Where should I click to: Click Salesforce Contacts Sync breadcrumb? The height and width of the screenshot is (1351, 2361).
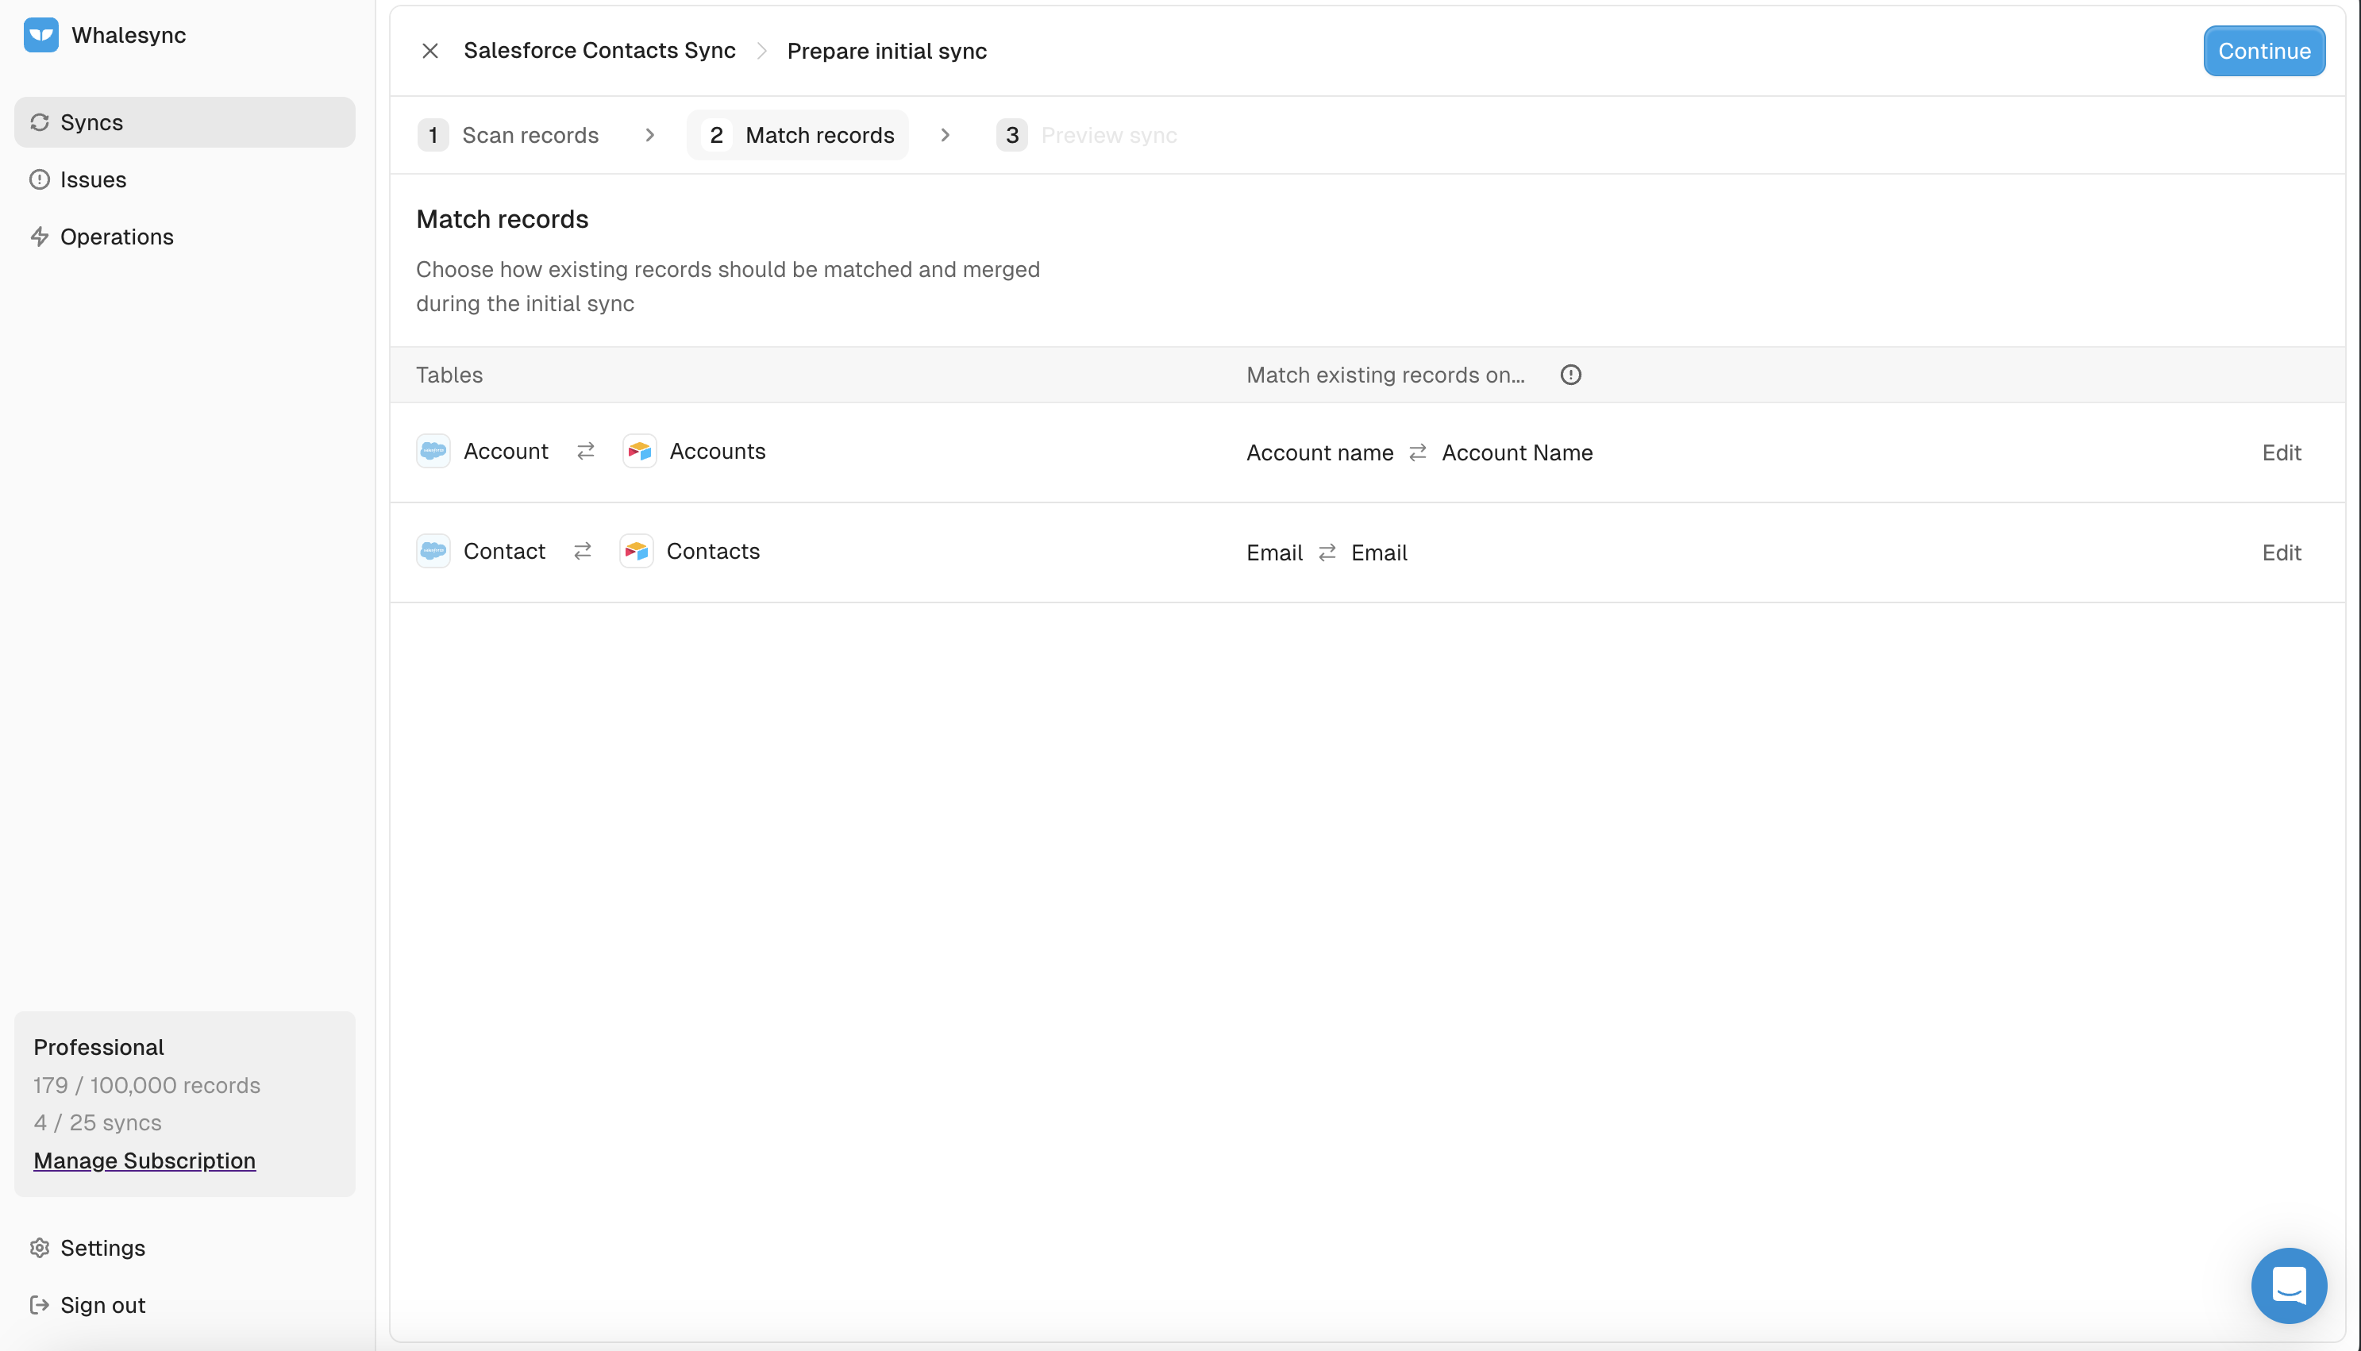pos(599,51)
